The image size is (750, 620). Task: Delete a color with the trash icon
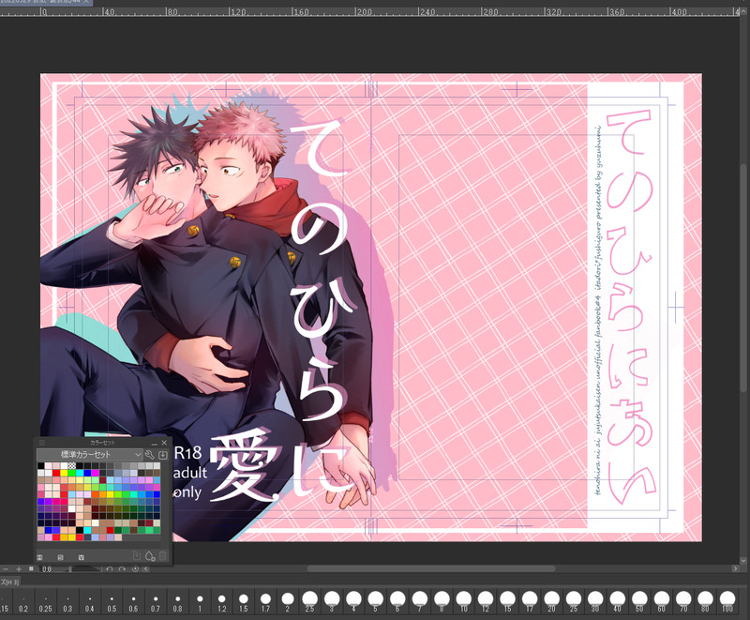(162, 556)
